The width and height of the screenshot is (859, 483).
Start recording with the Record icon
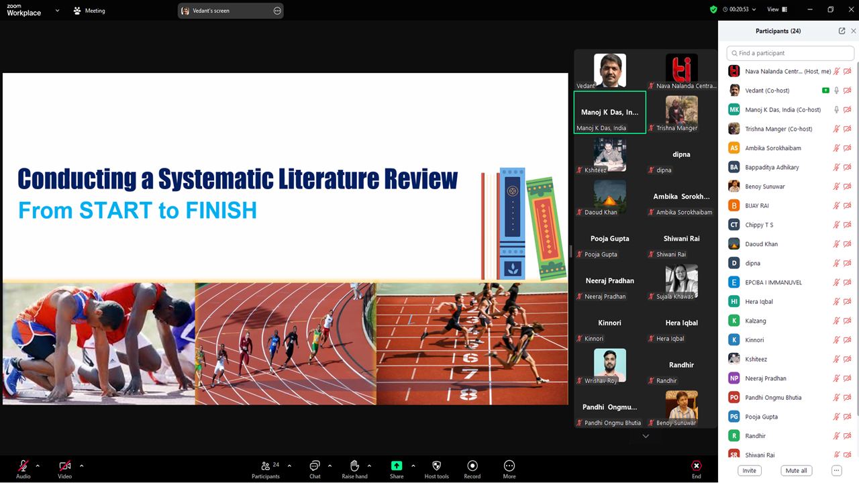tap(472, 466)
